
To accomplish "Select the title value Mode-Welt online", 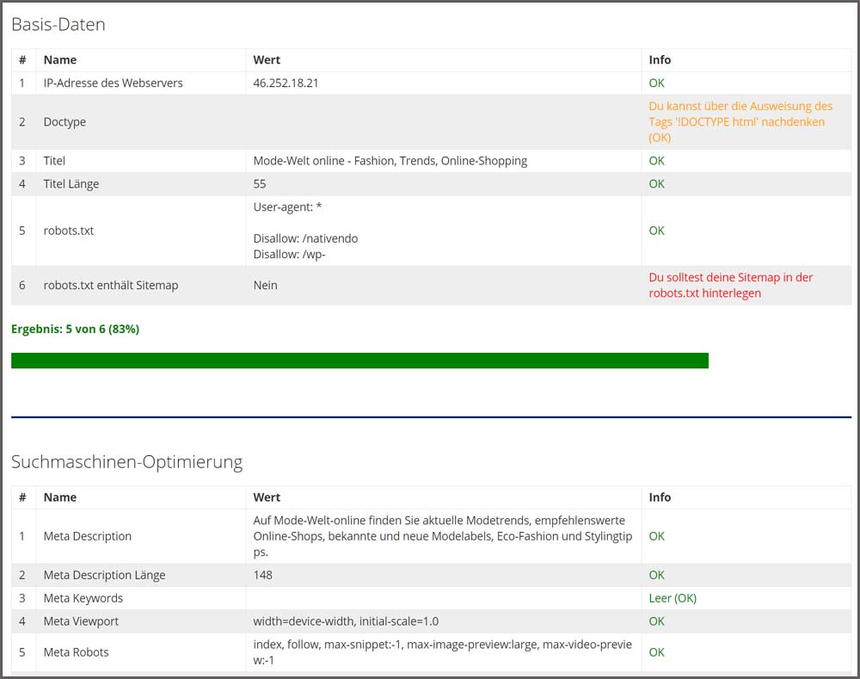I will [x=390, y=161].
